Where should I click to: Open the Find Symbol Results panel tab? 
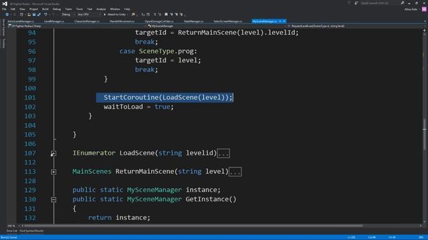[31, 231]
